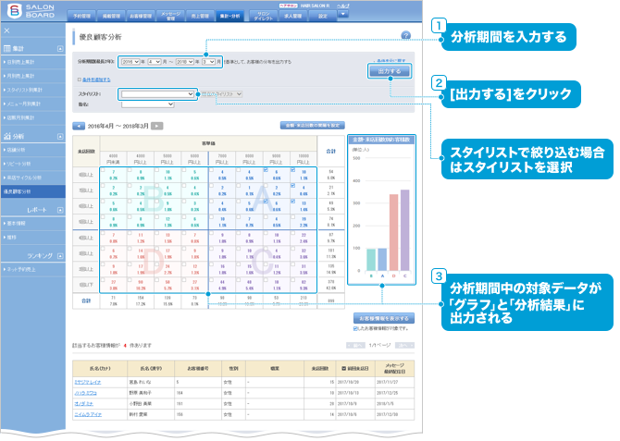Switch to the メッセージ管理 tab
The height and width of the screenshot is (441, 620).
point(170,16)
